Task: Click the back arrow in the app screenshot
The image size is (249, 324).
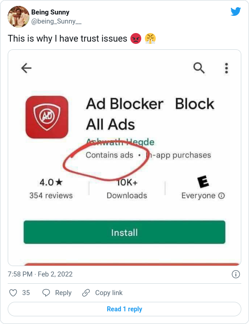Action: click(x=26, y=68)
